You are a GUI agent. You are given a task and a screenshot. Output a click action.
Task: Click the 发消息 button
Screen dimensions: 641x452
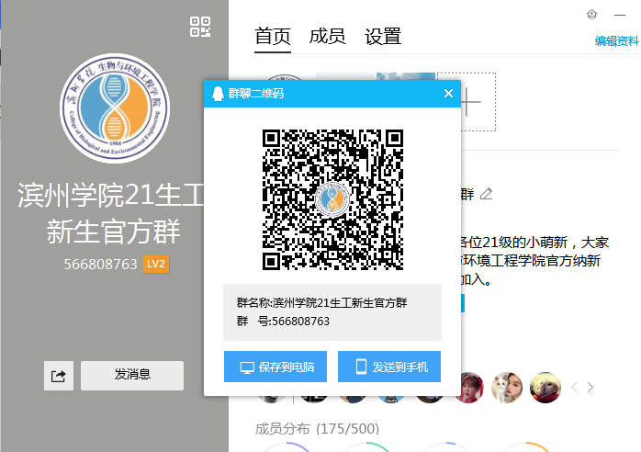(x=132, y=375)
